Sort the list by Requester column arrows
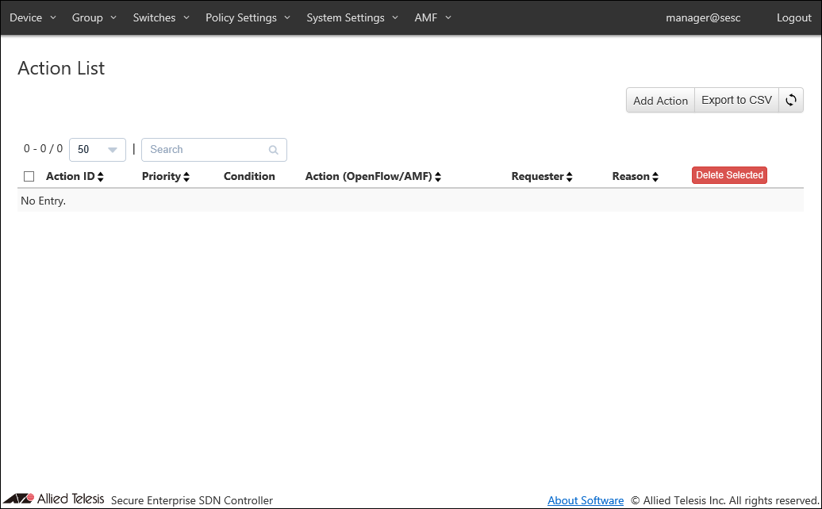Screen dimensions: 822x509 tap(569, 177)
